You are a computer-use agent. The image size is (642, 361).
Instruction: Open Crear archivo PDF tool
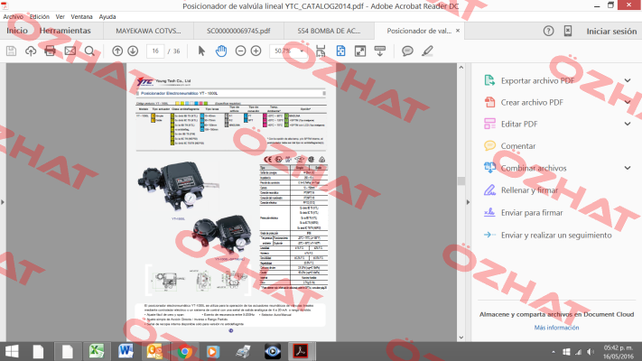(x=532, y=102)
